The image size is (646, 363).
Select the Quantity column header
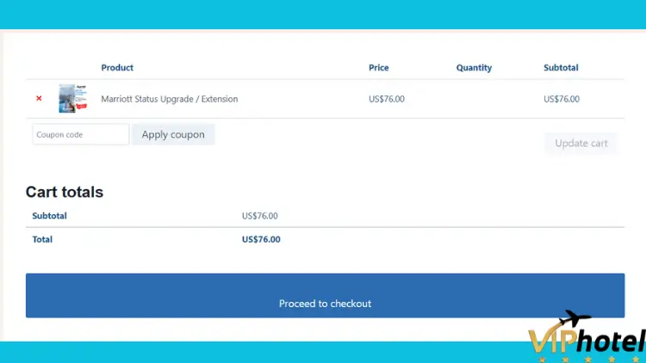tap(474, 67)
